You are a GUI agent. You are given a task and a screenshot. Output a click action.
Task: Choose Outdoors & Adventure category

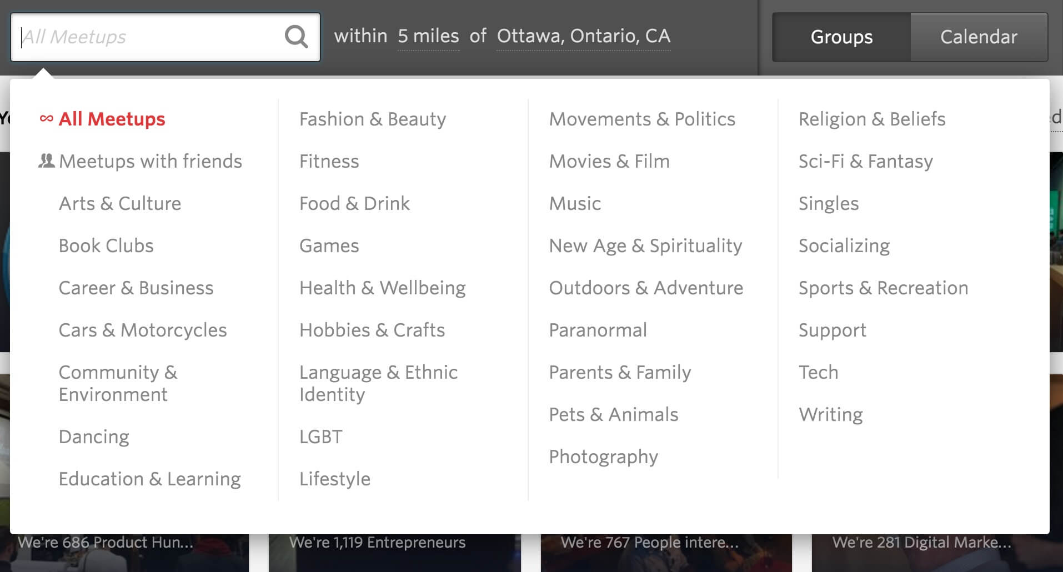(x=646, y=288)
